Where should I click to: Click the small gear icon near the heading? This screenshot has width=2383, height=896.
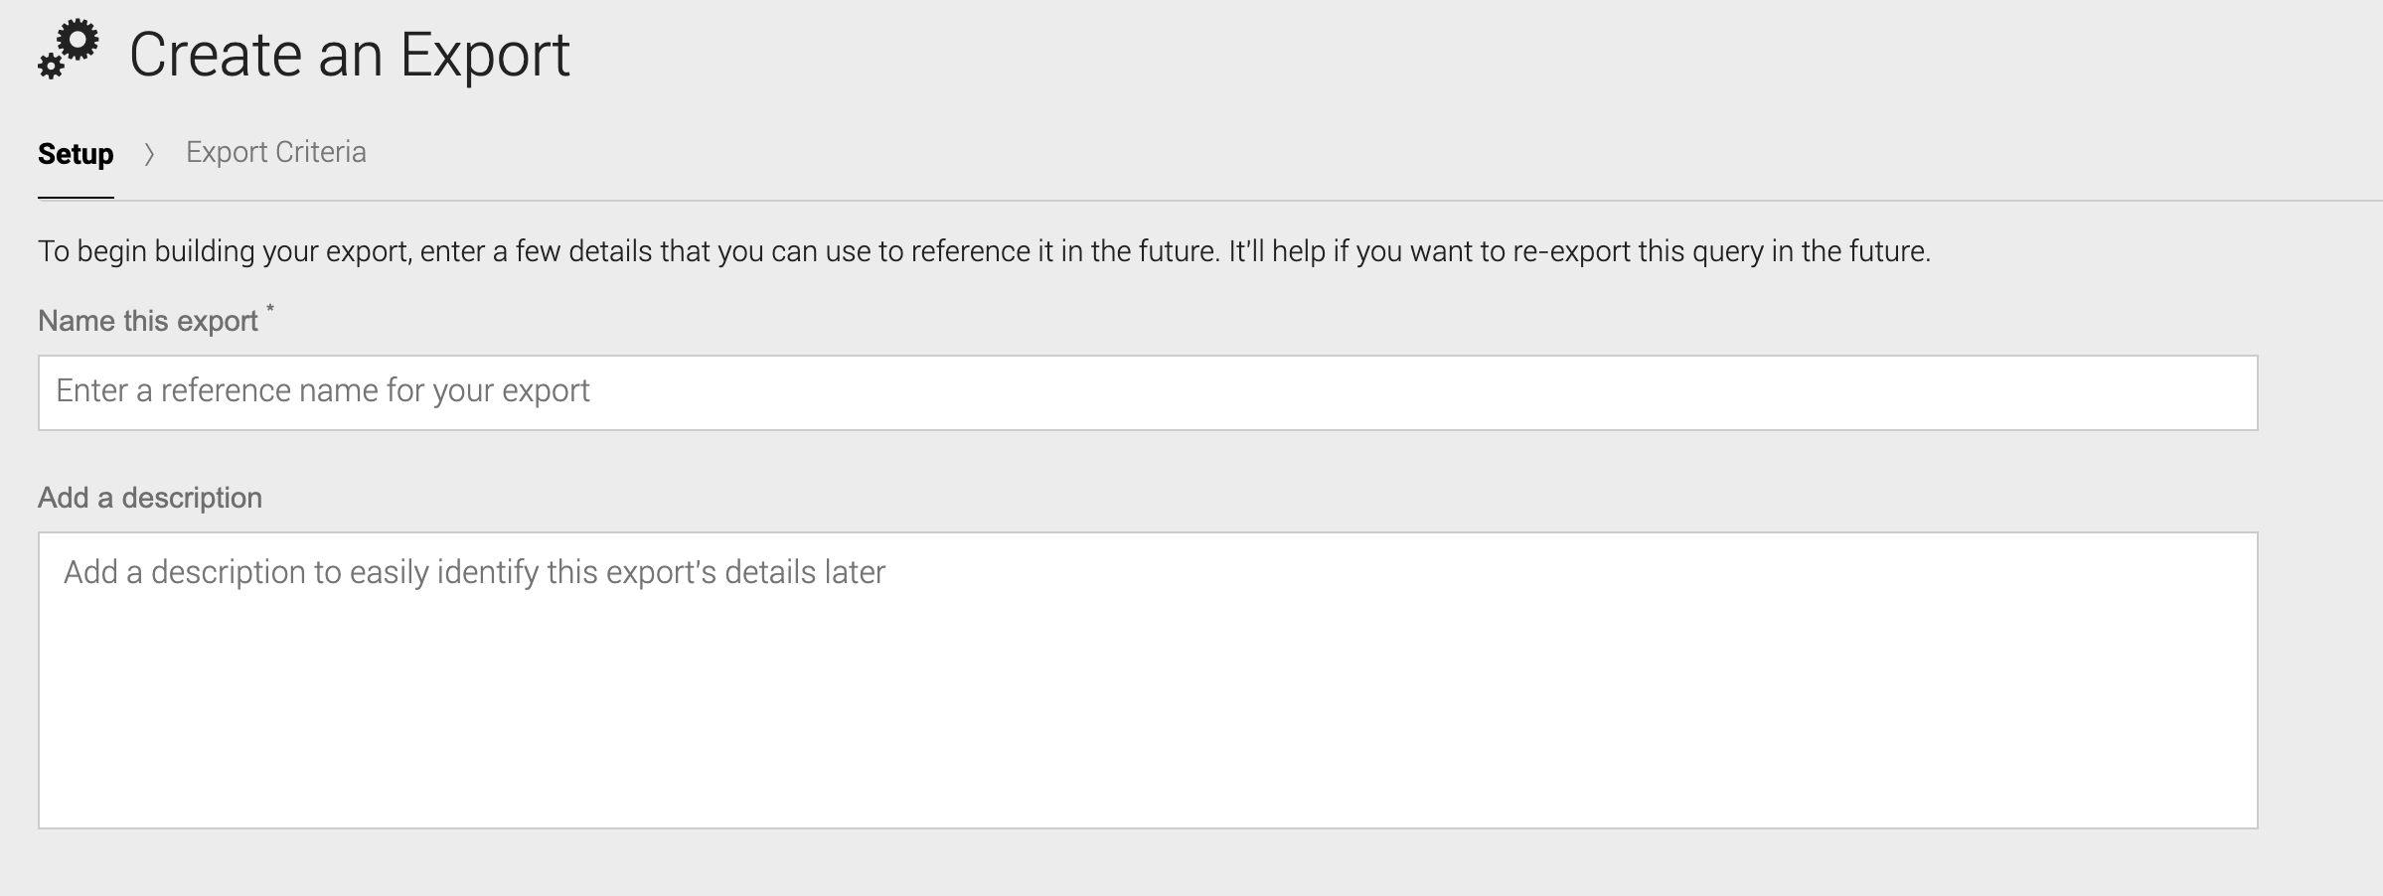click(x=50, y=67)
